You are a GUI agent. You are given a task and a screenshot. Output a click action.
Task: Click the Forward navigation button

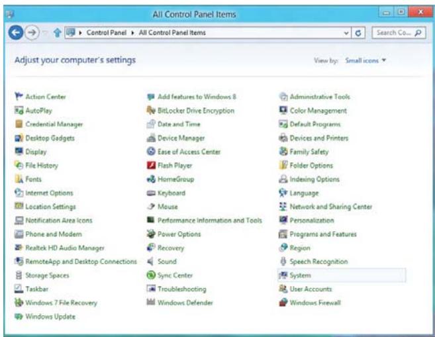32,32
